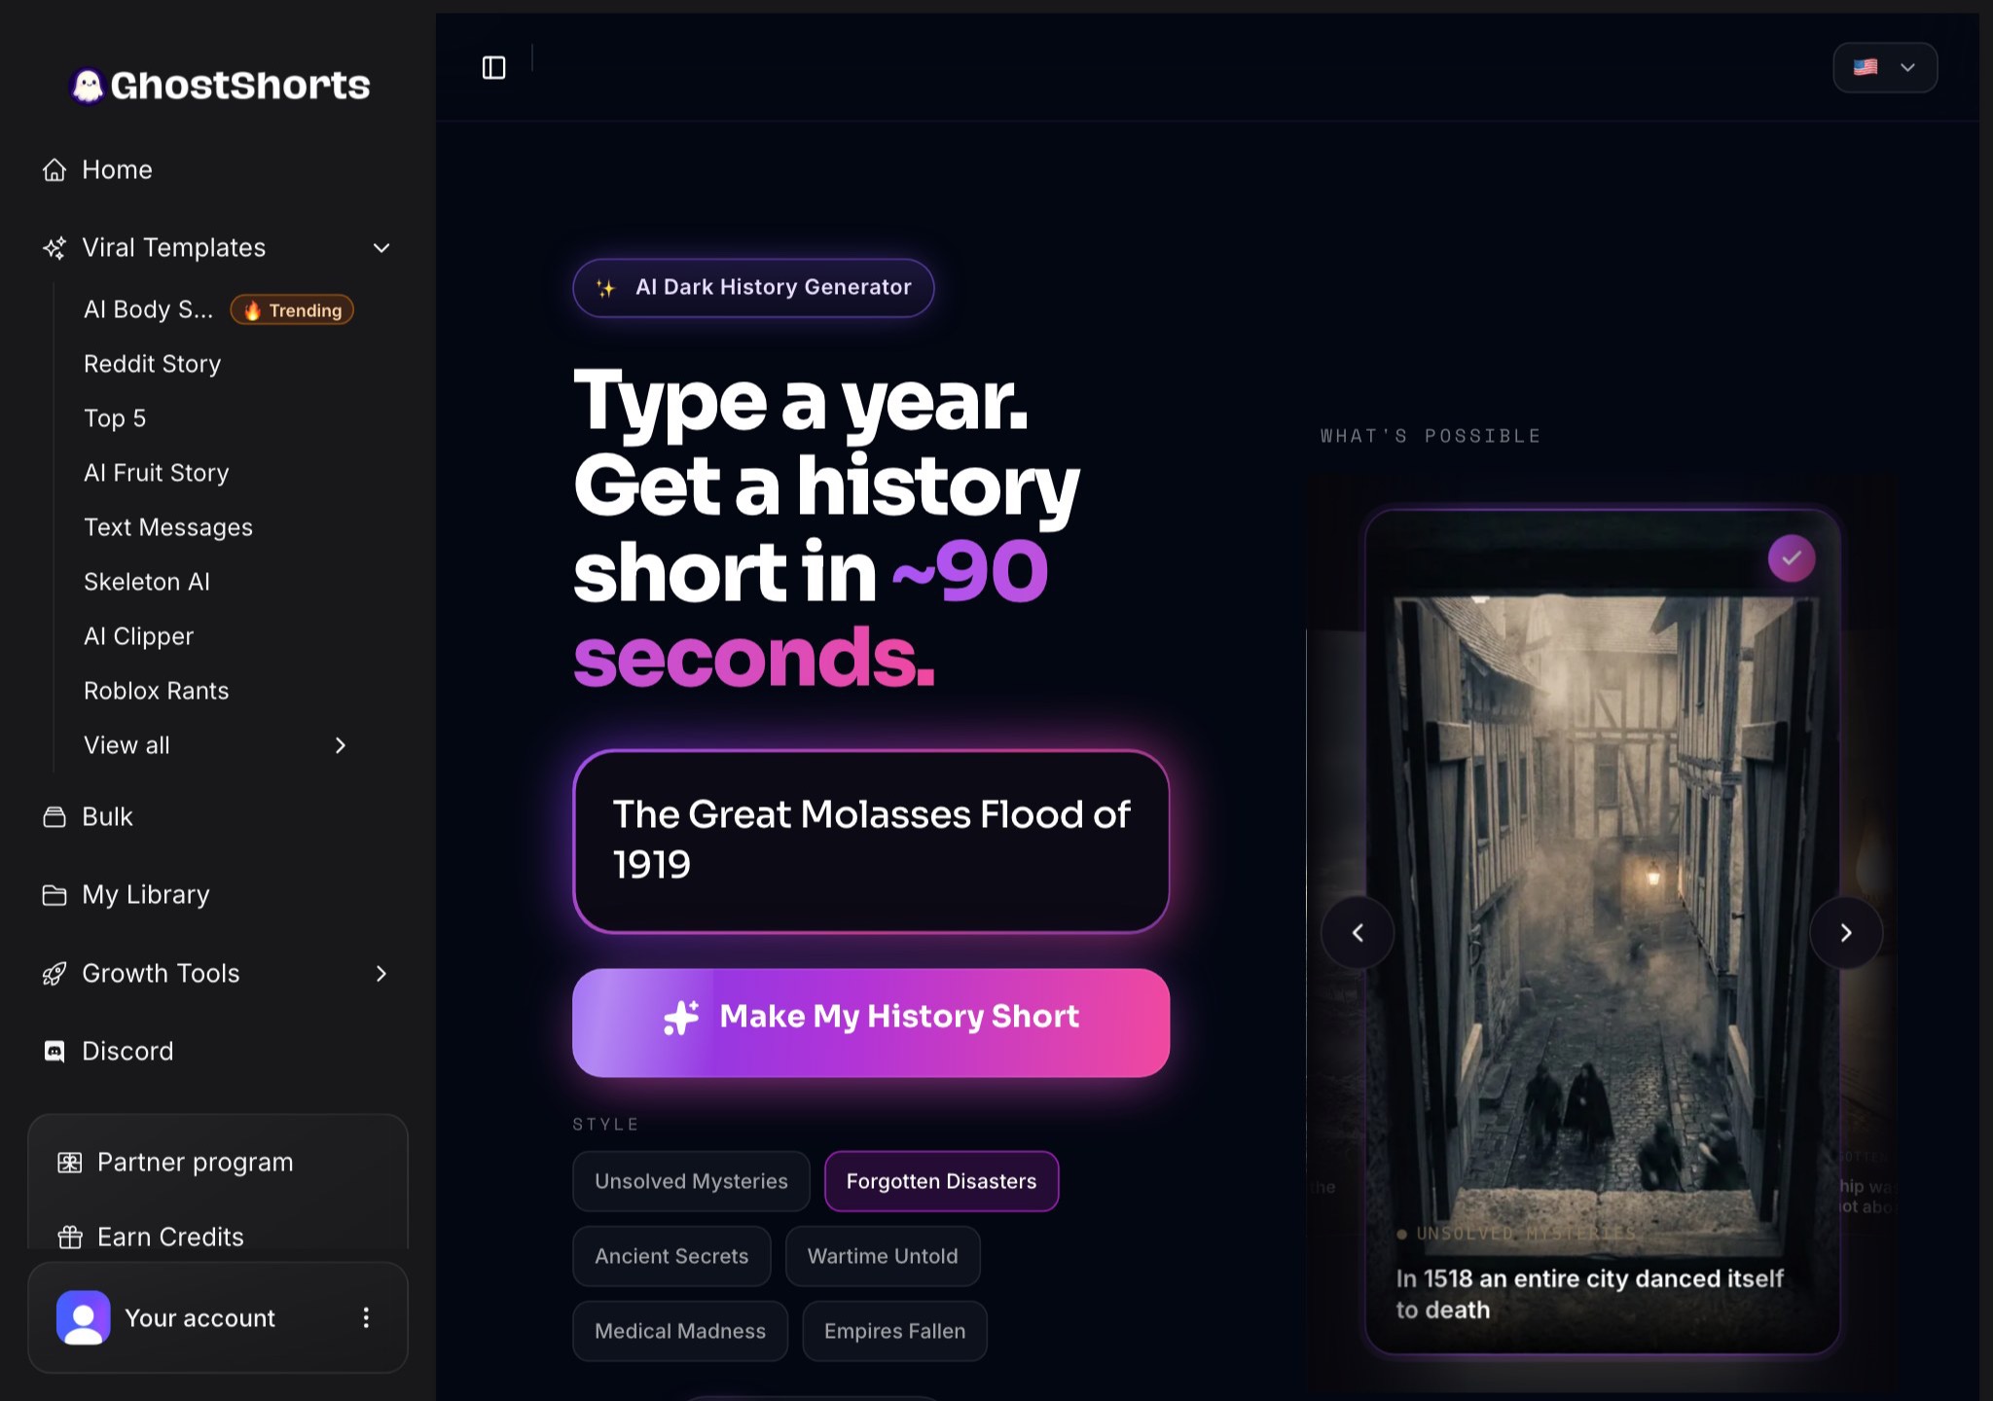
Task: Click the Discord icon in sidebar
Action: pyautogui.click(x=54, y=1052)
